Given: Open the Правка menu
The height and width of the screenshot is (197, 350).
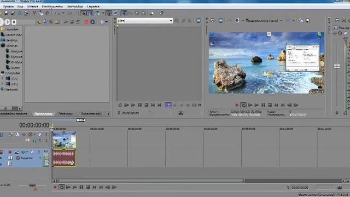Looking at the screenshot, I should click(8, 7).
